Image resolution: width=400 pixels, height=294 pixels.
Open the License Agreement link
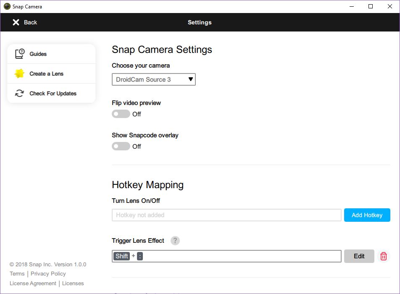tap(33, 283)
